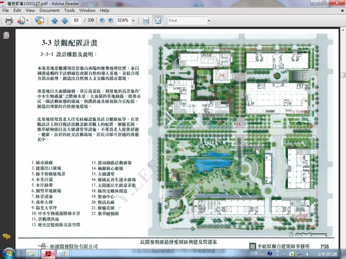This screenshot has height=259, width=346.
Task: Click the heading 3-3 景觀配置計畫
Action: [x=69, y=43]
